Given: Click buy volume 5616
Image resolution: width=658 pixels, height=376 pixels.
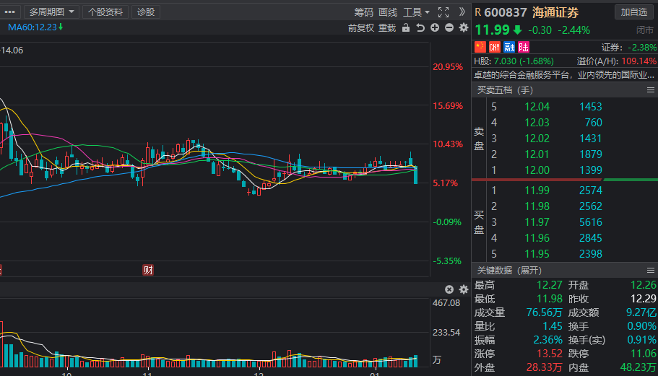Looking at the screenshot, I should click(x=590, y=222).
